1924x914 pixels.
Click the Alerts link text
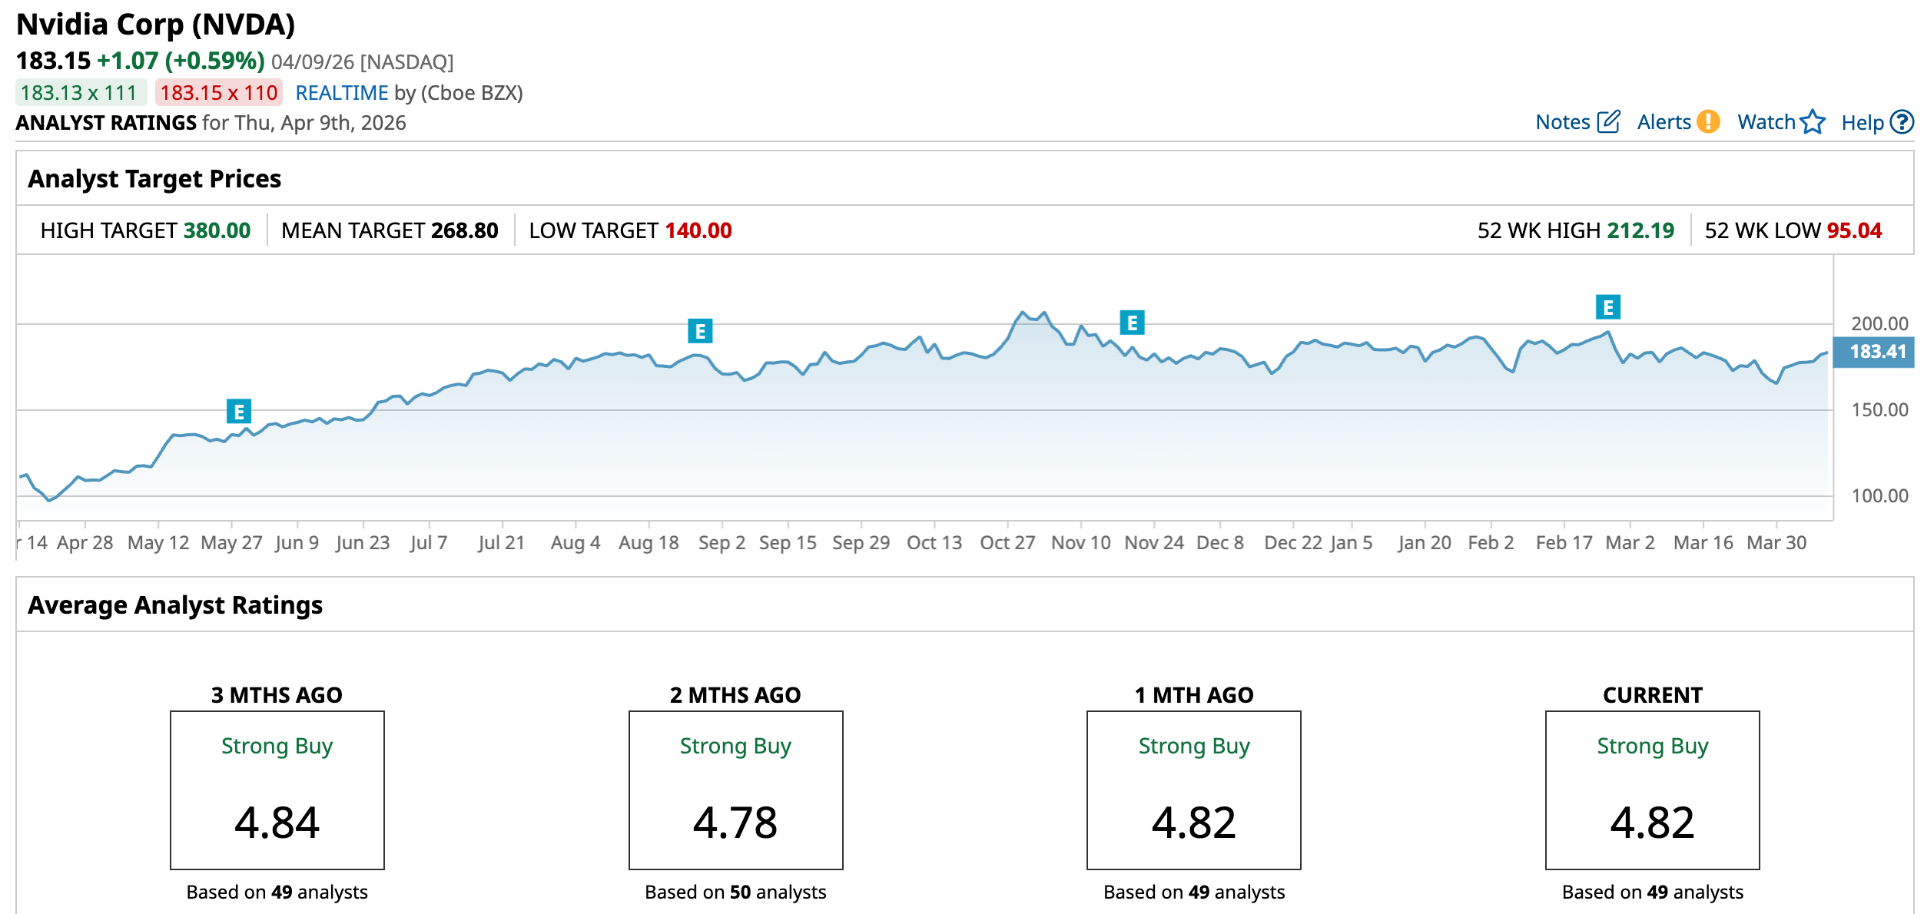click(1664, 122)
